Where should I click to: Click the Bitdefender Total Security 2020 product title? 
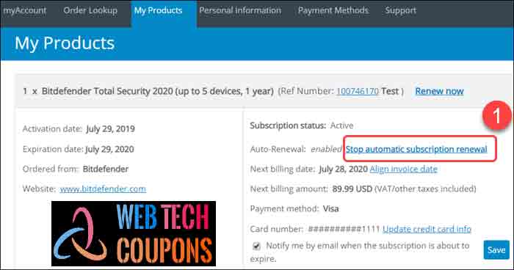click(158, 91)
